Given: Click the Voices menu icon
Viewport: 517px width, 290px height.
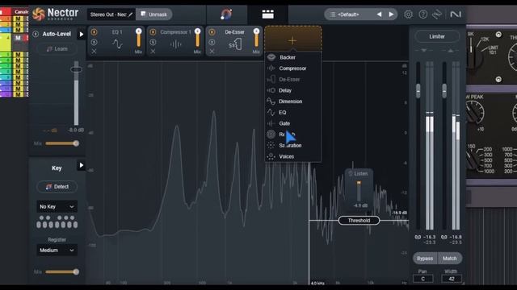Looking at the screenshot, I should coord(271,156).
